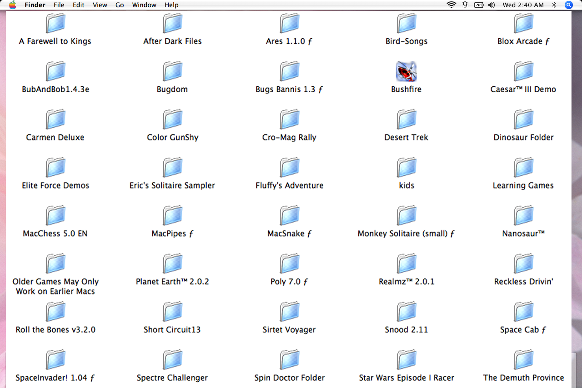Select the Bugdom folder icon
This screenshot has width=582, height=388.
click(x=173, y=71)
